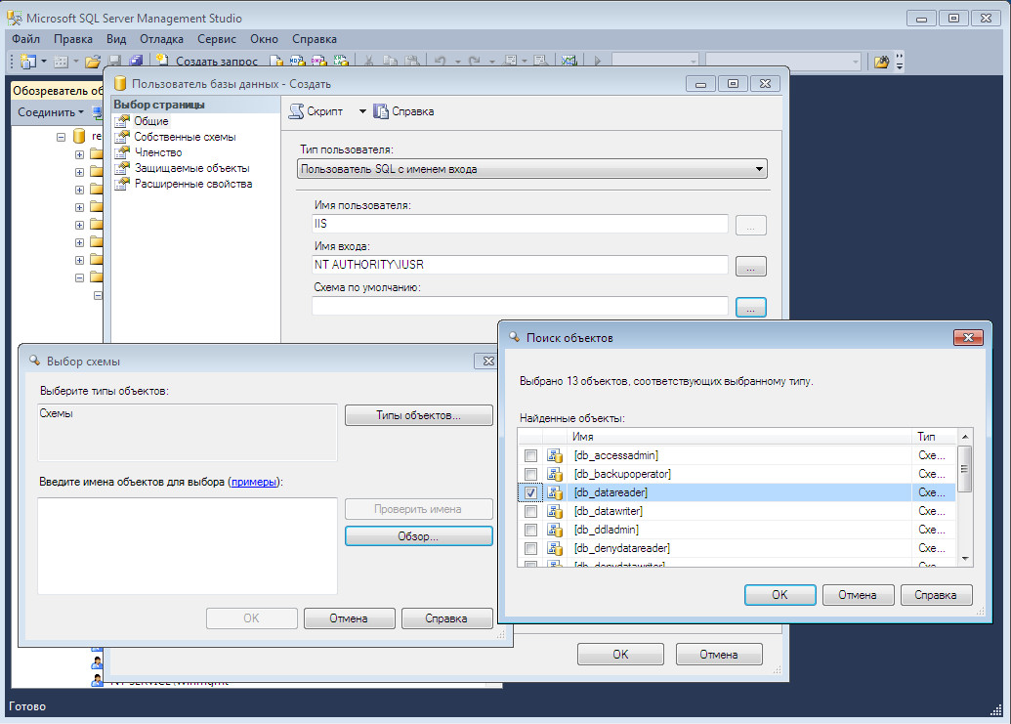Open the Сервис menu
Image resolution: width=1011 pixels, height=724 pixels.
point(217,39)
